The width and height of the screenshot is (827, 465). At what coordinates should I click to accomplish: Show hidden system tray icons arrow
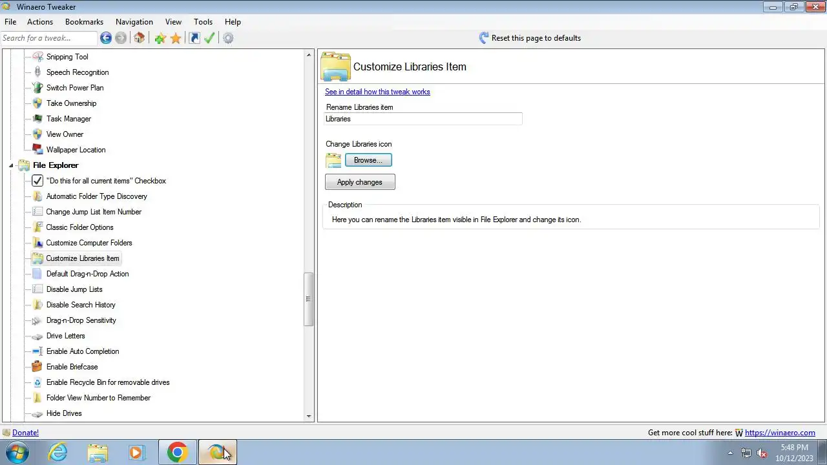coord(730,453)
